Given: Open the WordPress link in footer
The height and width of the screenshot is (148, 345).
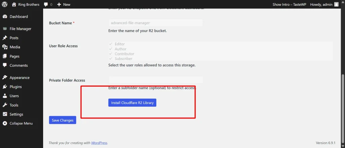Looking at the screenshot, I should pos(99,143).
